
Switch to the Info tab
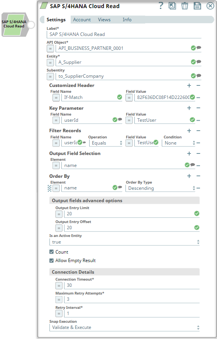127,20
